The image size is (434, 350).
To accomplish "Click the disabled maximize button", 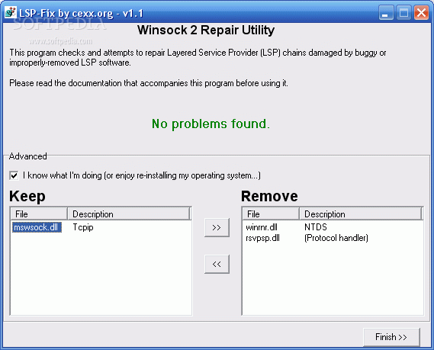I will [x=403, y=12].
